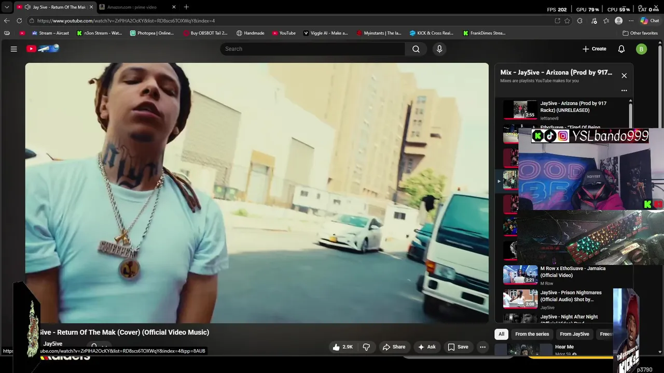The width and height of the screenshot is (664, 373).
Task: Open a new browser tab
Action: click(x=186, y=7)
